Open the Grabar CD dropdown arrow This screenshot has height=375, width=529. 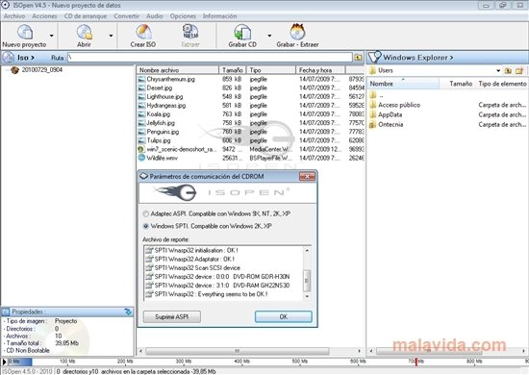coord(269,36)
